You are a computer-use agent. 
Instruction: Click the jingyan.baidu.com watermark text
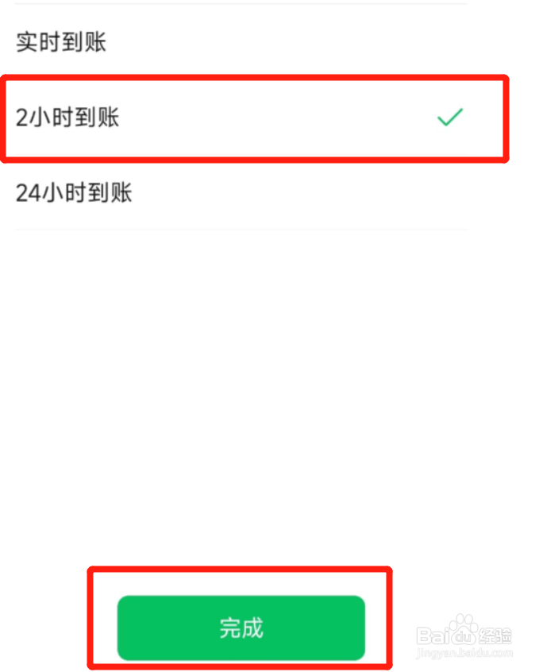pos(464,653)
